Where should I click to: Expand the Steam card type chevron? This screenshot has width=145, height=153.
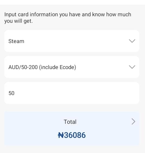tap(132, 41)
